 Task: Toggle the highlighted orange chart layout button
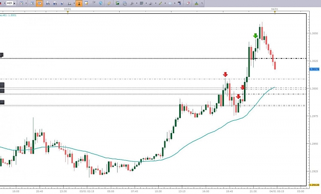point(40,3)
